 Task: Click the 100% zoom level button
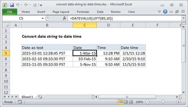pos(139,102)
